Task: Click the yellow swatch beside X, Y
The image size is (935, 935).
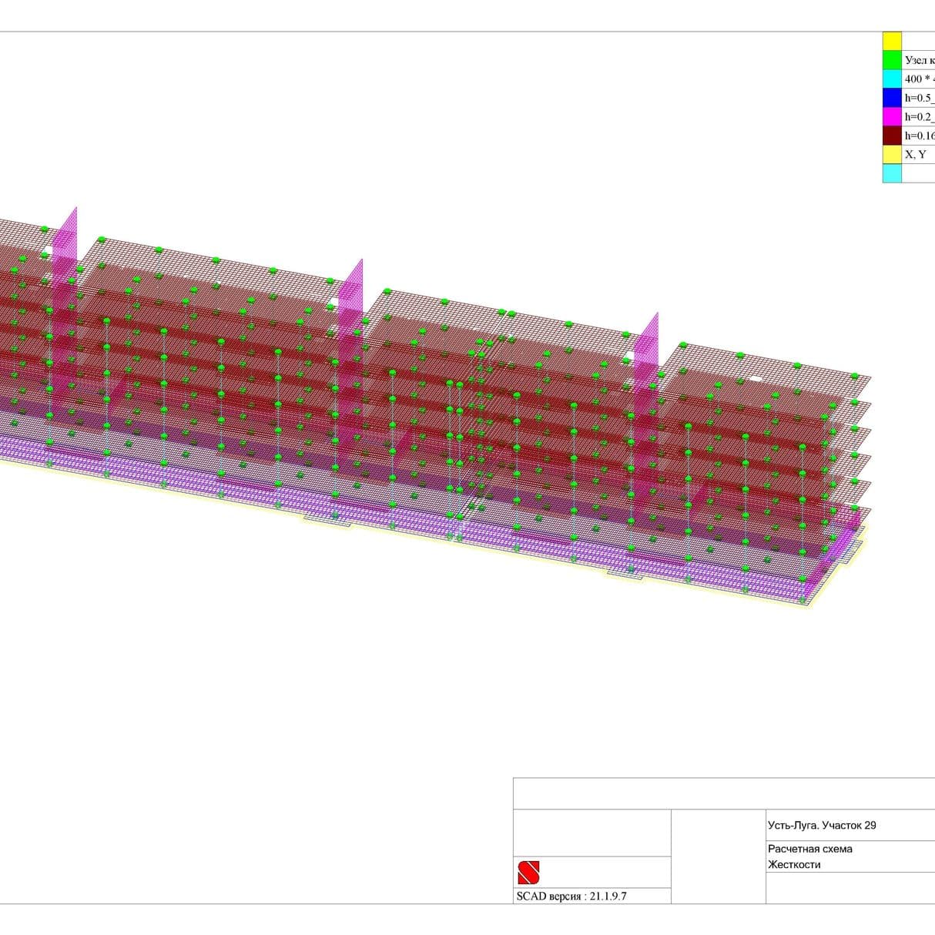Action: [x=892, y=154]
